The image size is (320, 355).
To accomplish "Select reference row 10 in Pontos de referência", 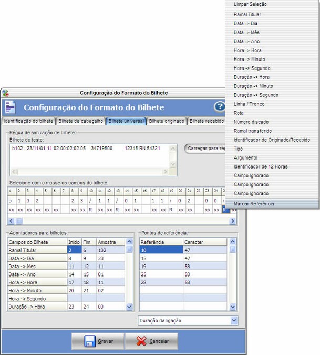I will [183, 250].
